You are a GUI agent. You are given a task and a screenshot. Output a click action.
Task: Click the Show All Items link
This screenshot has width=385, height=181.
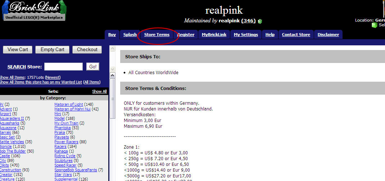point(13,77)
